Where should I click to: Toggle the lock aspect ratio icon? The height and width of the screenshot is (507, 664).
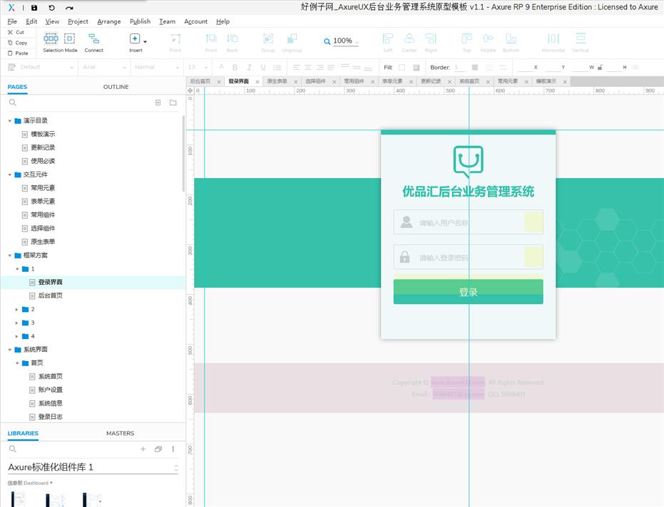(600, 67)
